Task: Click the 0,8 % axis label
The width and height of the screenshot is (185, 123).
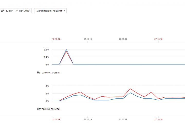Action: point(47,50)
